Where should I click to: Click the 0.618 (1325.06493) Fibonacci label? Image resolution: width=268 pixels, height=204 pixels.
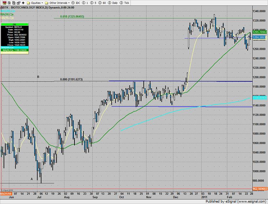click(x=72, y=16)
